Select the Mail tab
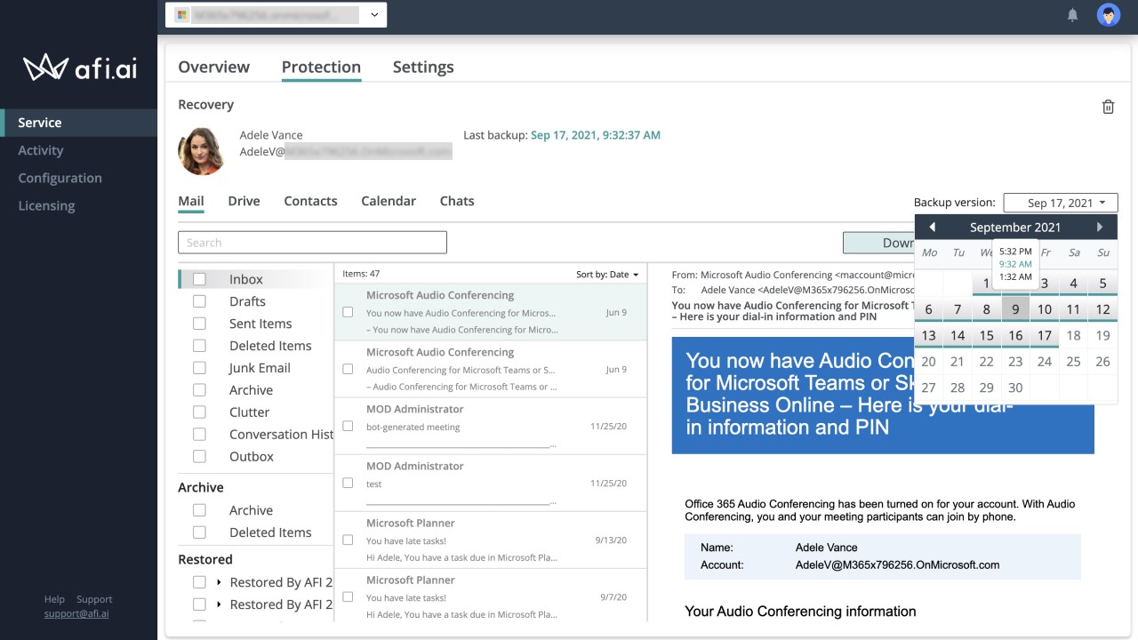 tap(191, 201)
